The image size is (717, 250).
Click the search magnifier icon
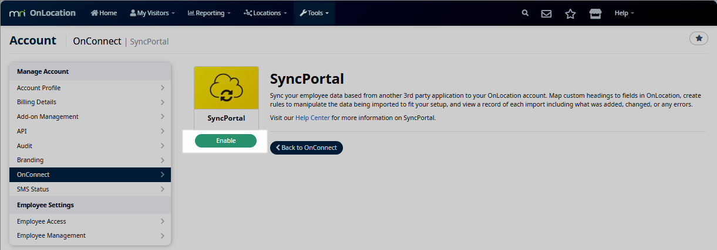click(x=525, y=13)
